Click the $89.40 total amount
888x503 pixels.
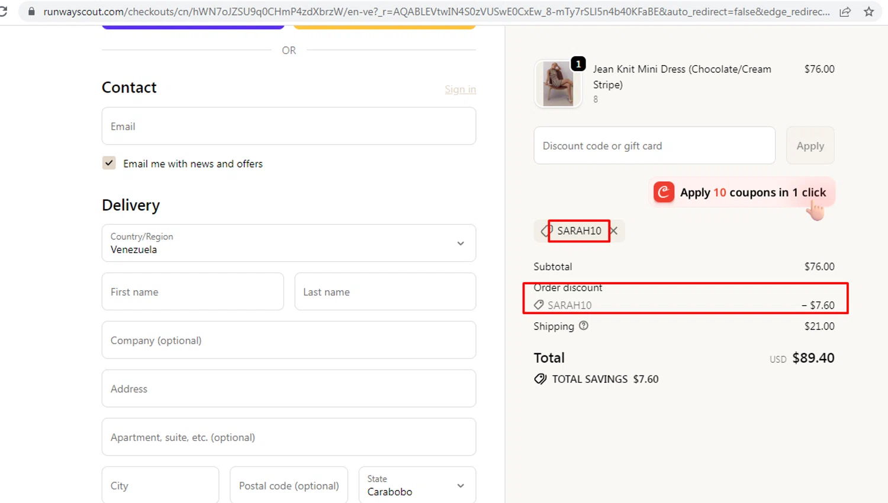[x=813, y=358]
